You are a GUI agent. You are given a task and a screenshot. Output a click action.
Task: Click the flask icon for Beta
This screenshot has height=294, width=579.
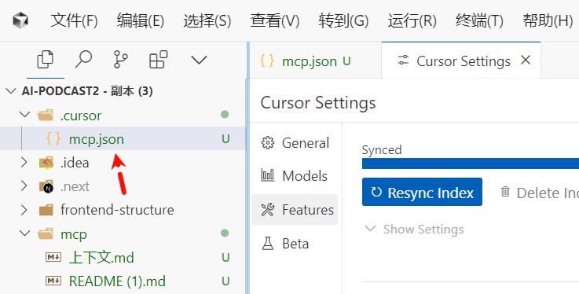coord(268,244)
